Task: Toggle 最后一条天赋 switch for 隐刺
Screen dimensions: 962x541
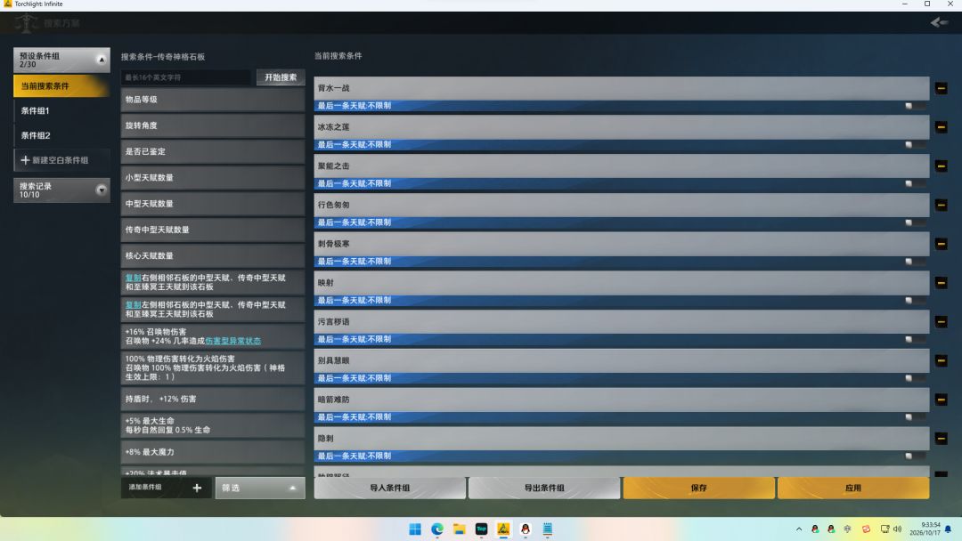Action: tap(916, 456)
